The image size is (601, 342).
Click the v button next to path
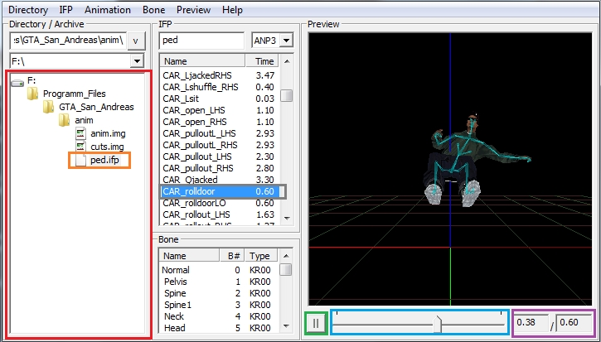pyautogui.click(x=138, y=41)
